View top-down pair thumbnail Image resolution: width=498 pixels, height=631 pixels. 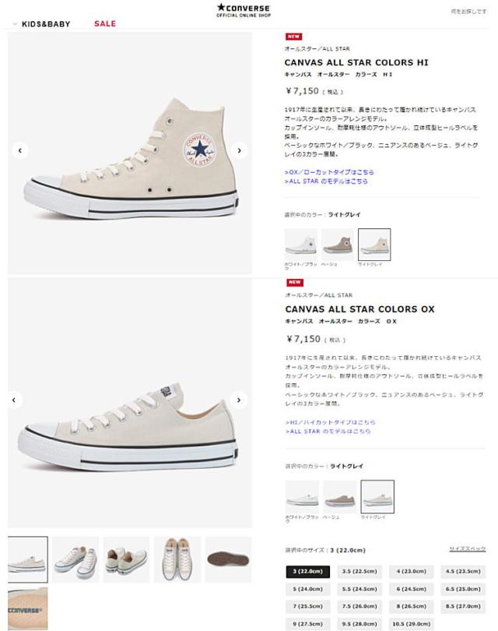click(x=177, y=559)
